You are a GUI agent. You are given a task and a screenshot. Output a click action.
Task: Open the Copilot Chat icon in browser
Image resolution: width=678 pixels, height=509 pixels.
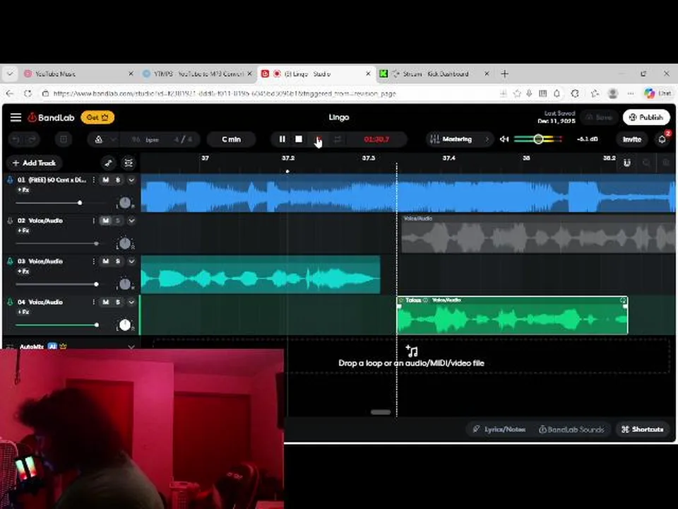pos(658,93)
